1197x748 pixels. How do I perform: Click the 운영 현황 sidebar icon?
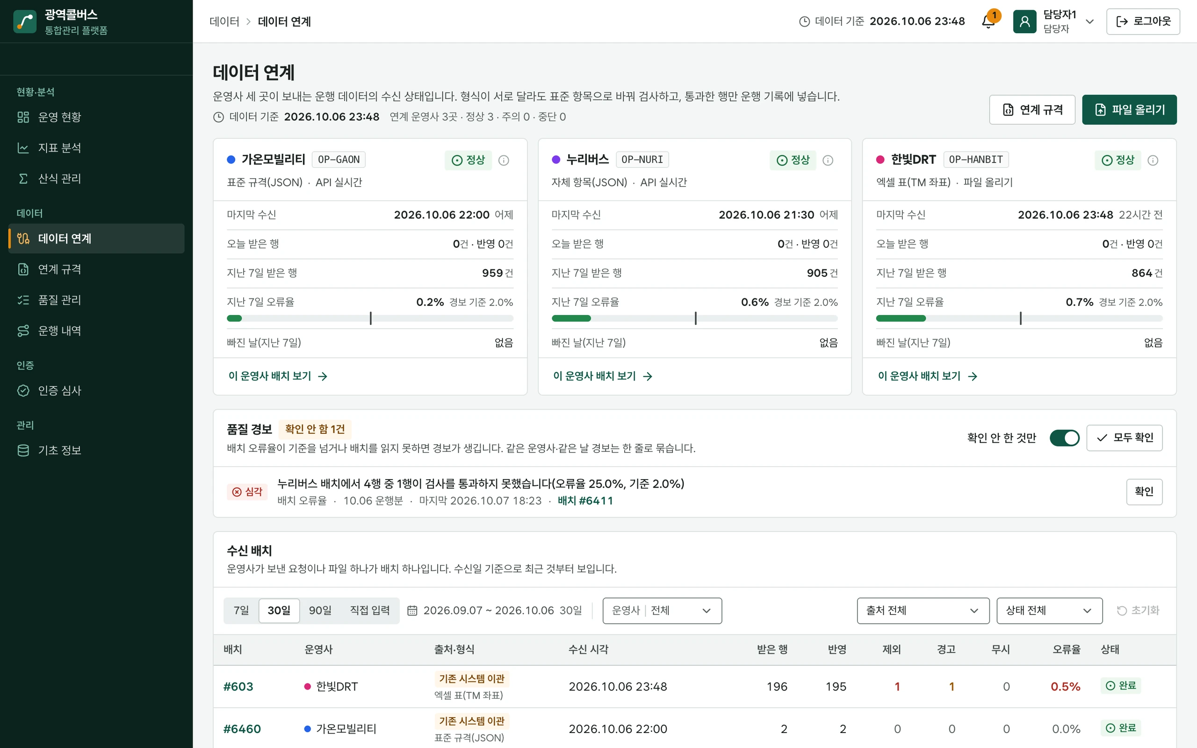click(23, 117)
